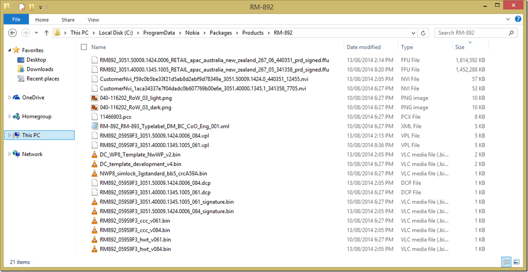Switch to Large icons view layout
Viewport: 528px width, 272px height.
click(x=516, y=262)
